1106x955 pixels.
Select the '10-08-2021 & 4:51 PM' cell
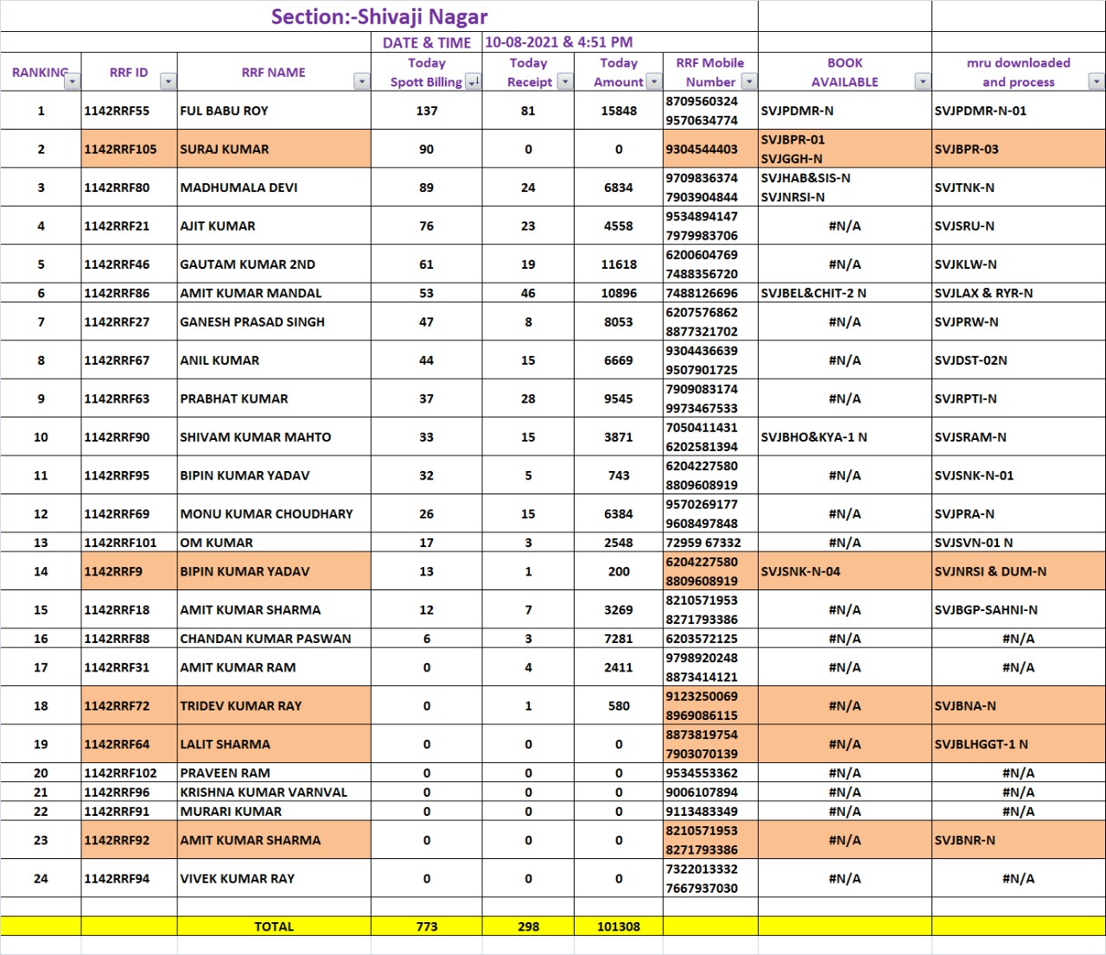[620, 42]
